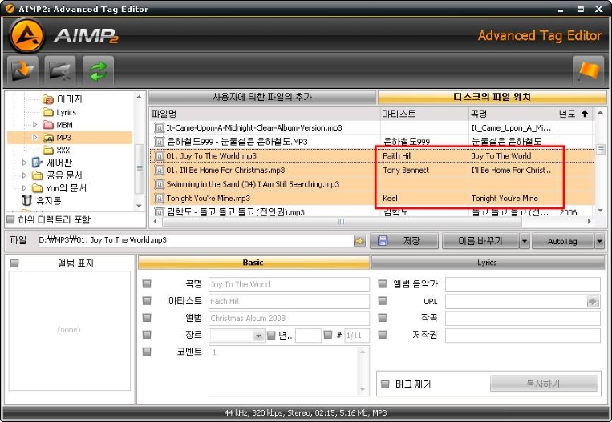Select the Yun의 문서 folder in tree

click(x=59, y=188)
